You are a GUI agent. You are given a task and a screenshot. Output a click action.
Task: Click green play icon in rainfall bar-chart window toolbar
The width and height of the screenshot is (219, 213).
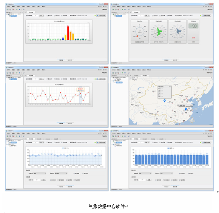[17, 9]
